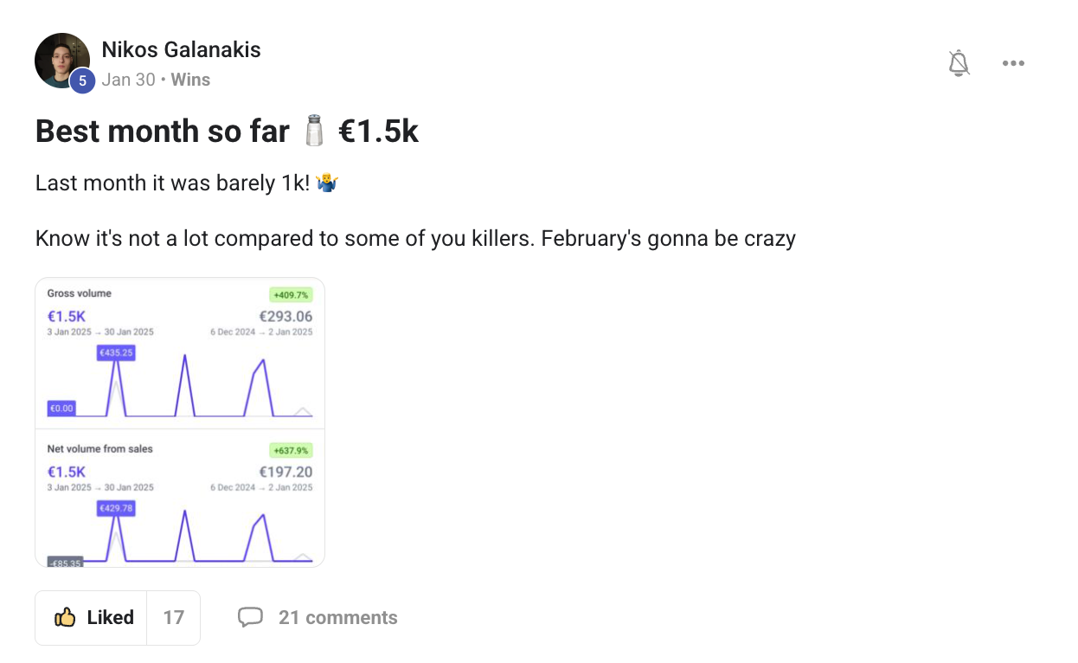The width and height of the screenshot is (1078, 663).
Task: Open the three-dot post options menu
Action: pyautogui.click(x=1013, y=63)
